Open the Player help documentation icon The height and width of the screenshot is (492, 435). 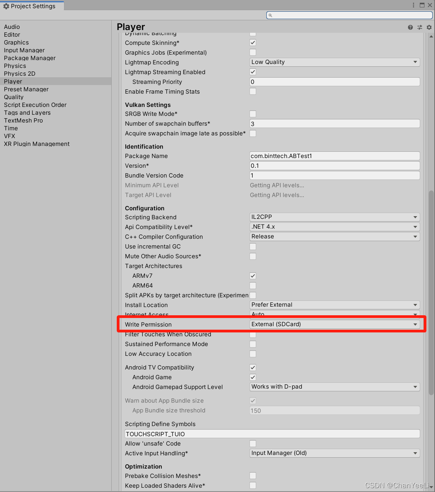click(x=410, y=27)
